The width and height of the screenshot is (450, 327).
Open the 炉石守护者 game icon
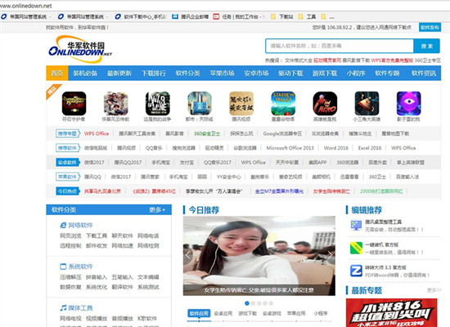point(74,103)
